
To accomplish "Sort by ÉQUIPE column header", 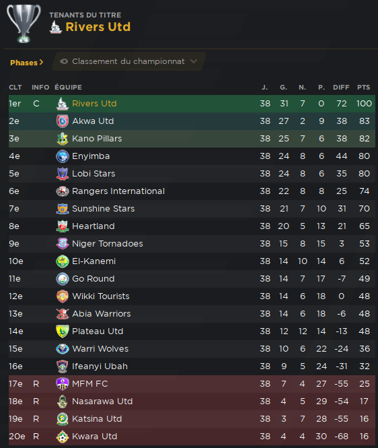I will tap(68, 87).
